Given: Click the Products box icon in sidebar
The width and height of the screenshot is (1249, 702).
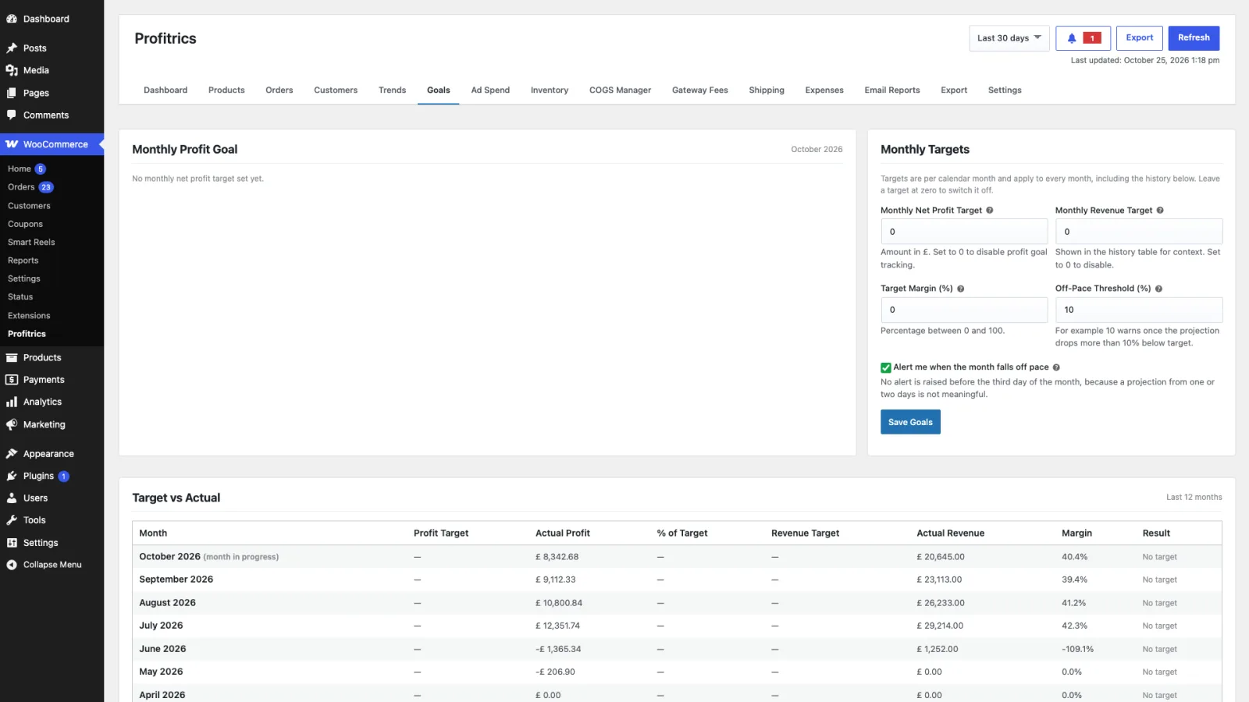Looking at the screenshot, I should tap(12, 358).
